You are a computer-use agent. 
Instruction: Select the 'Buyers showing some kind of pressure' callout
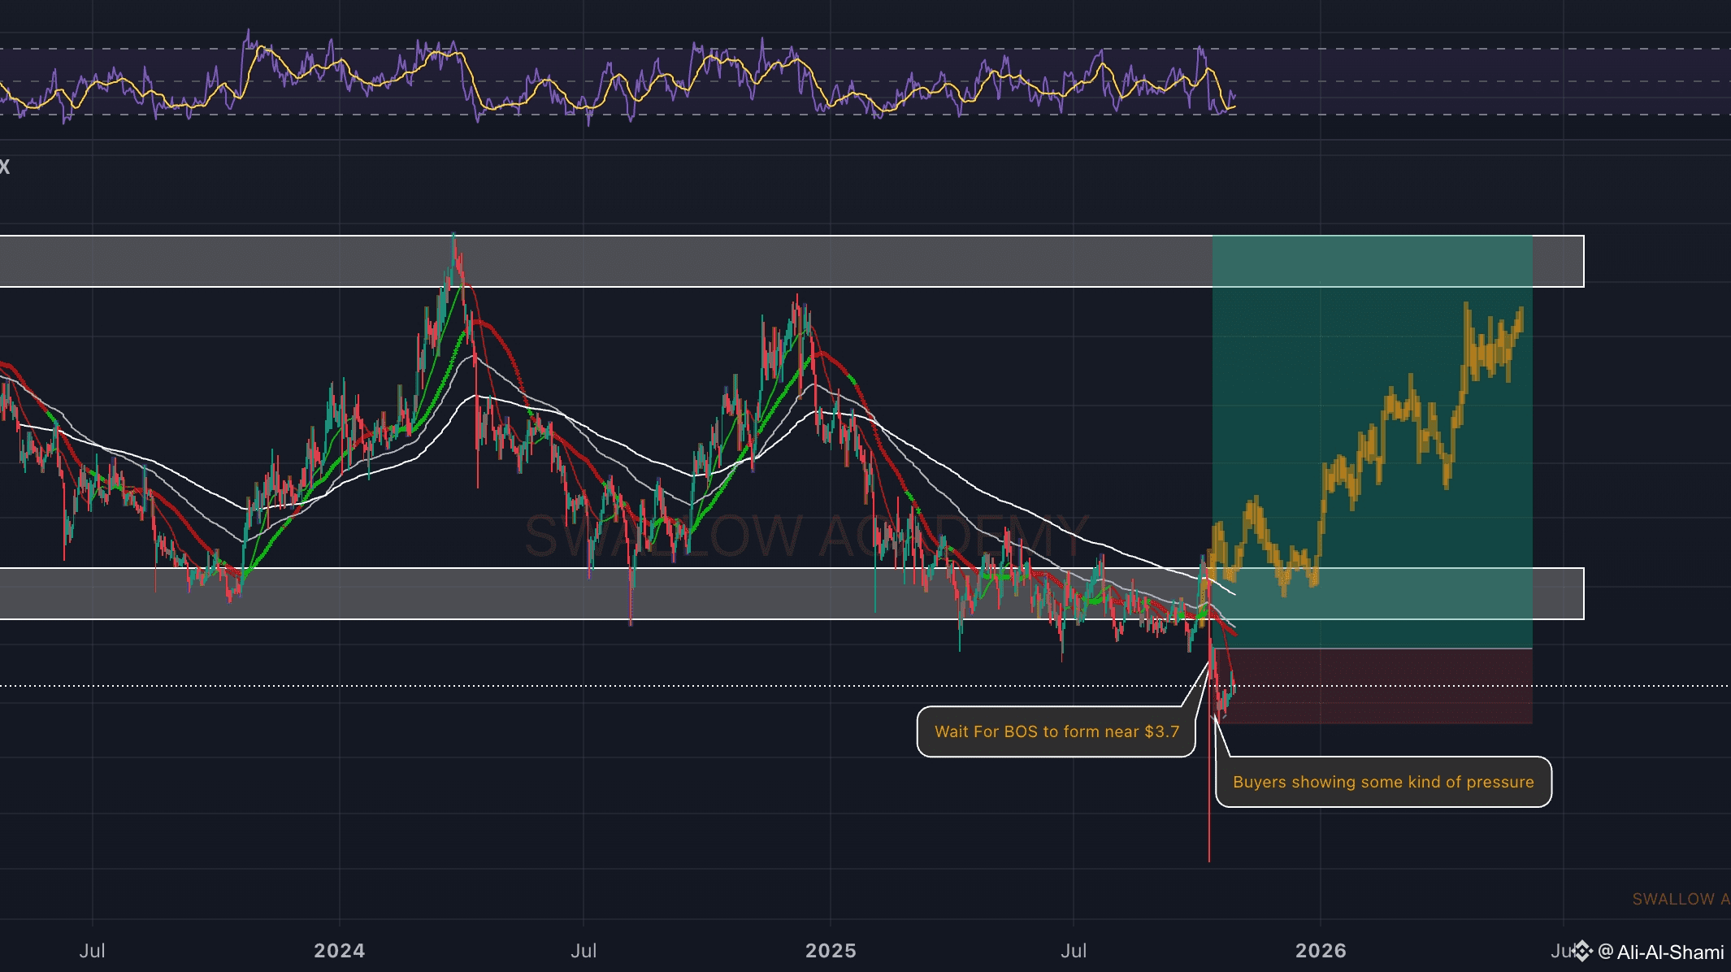tap(1382, 782)
